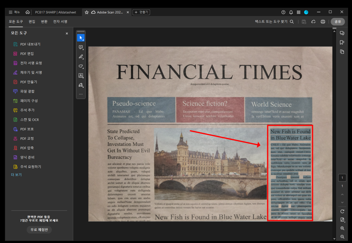This screenshot has height=243, width=352.
Task: Open 파일 결합 tool
Action: point(24,91)
